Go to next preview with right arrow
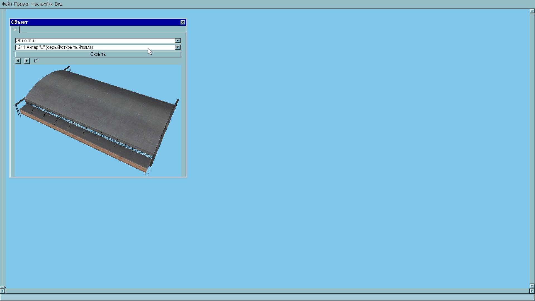The width and height of the screenshot is (535, 301). pyautogui.click(x=27, y=61)
